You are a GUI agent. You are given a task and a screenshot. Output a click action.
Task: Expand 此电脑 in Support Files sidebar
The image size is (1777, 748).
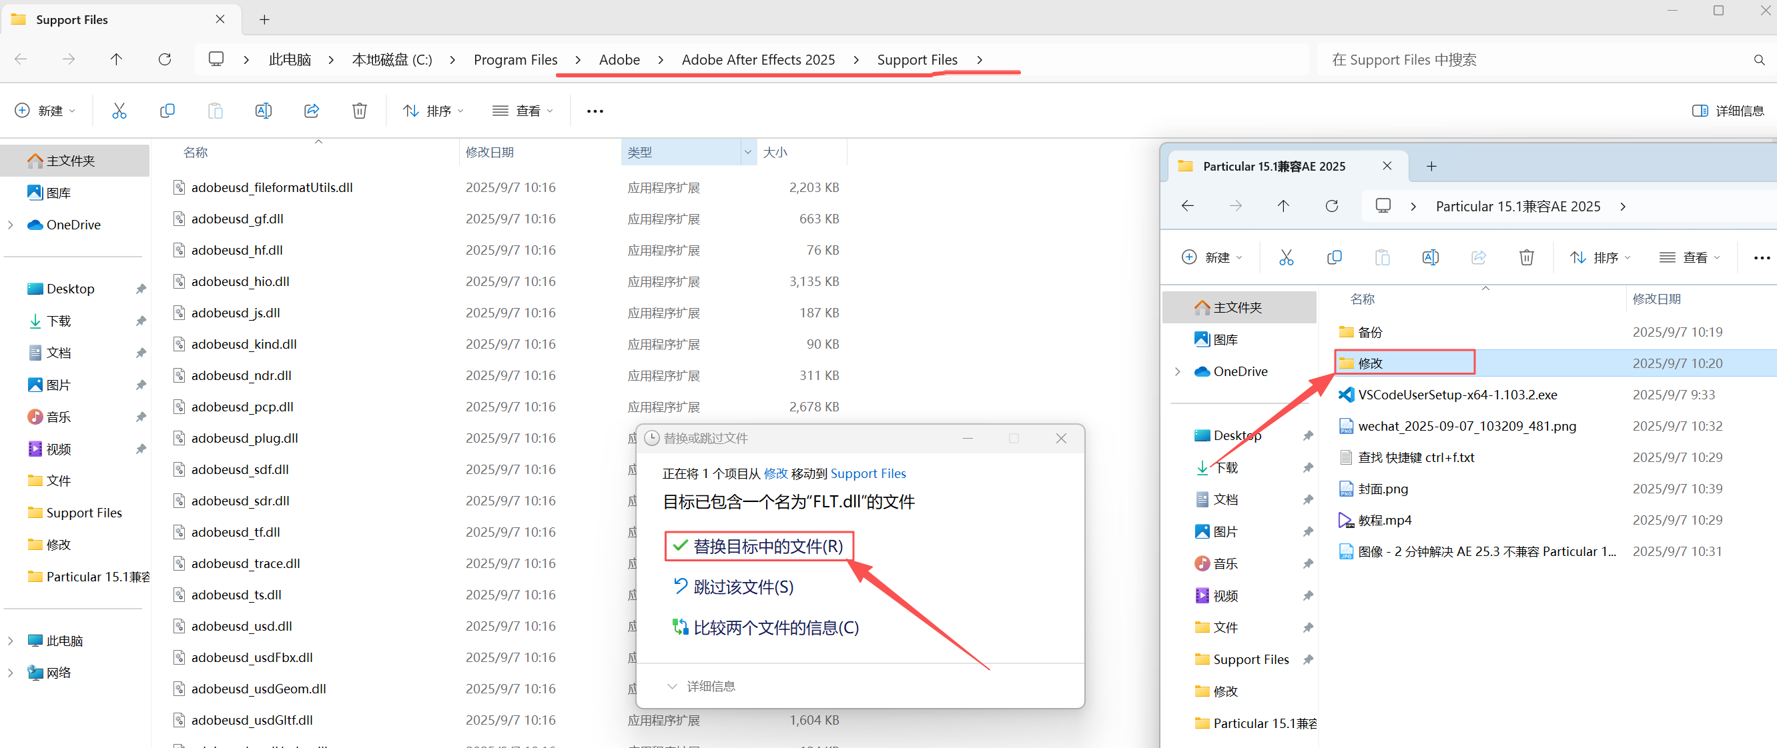[11, 641]
